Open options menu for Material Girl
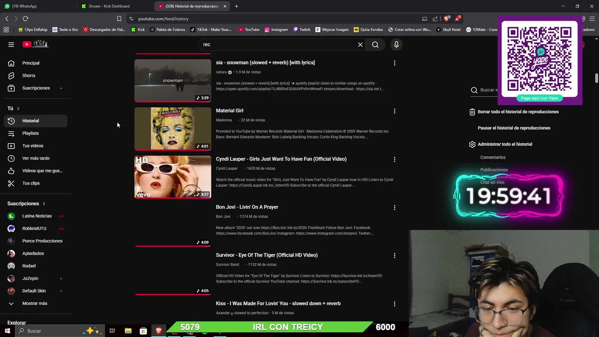This screenshot has width=599, height=337. click(x=394, y=111)
